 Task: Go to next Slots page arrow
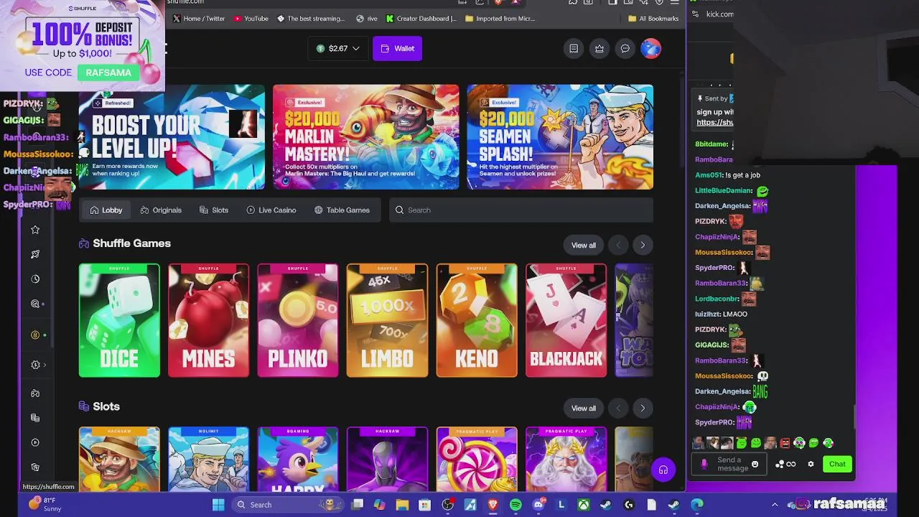pyautogui.click(x=643, y=408)
